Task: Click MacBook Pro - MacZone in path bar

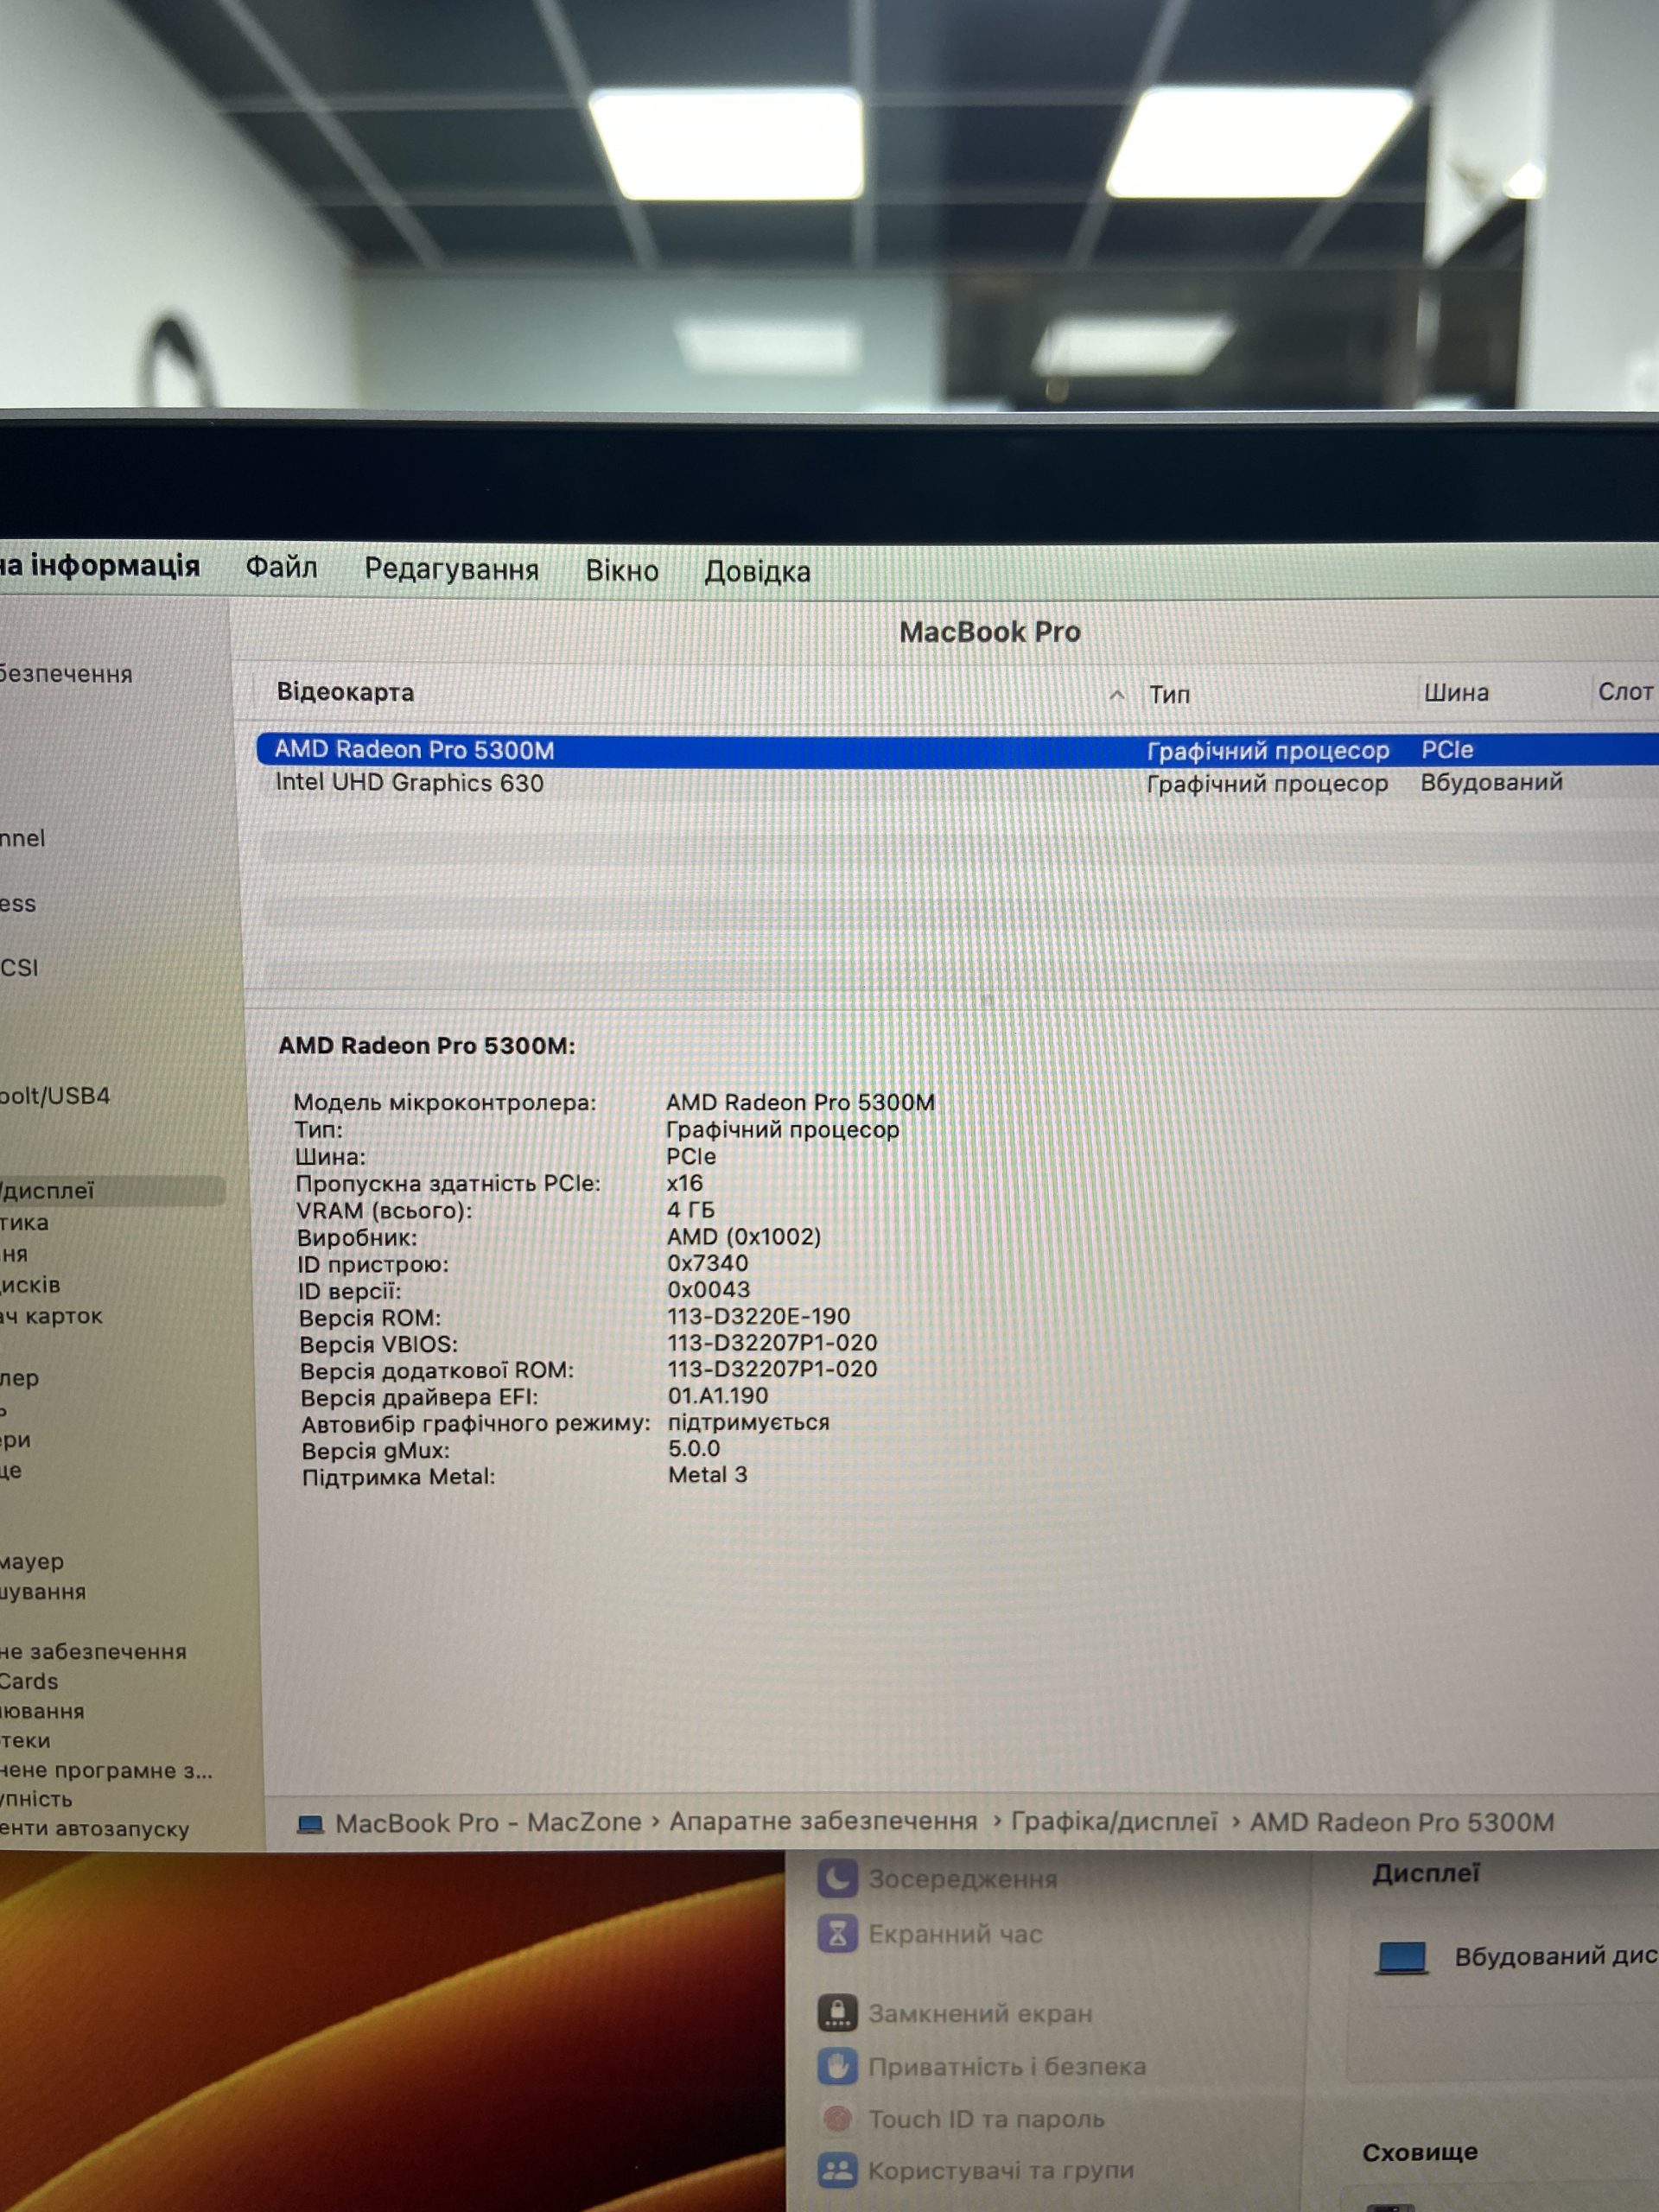Action: tap(488, 1823)
